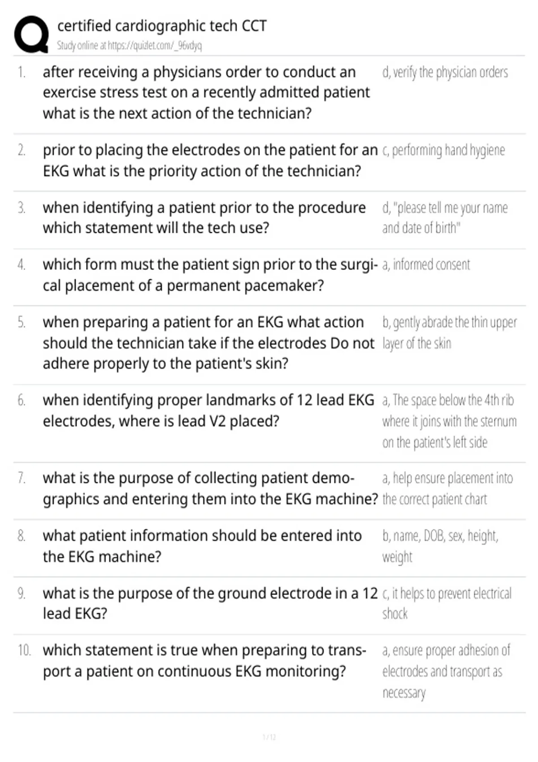
Task: Open the quizlet.com study online link
Action: pos(129,45)
